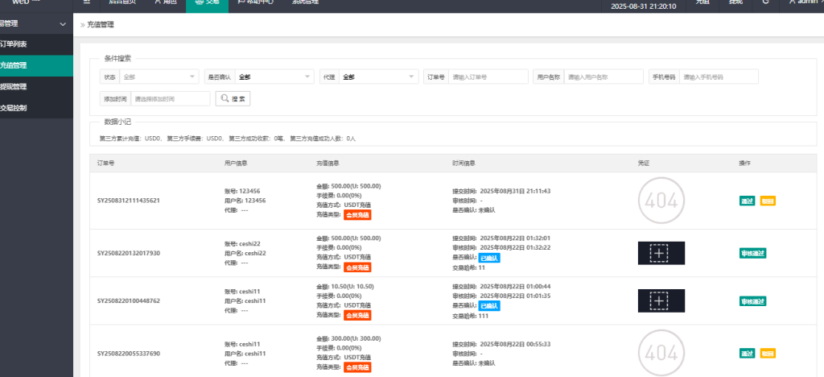Open voucher image for order SY2508220100448762
824x377 pixels.
coord(661,300)
